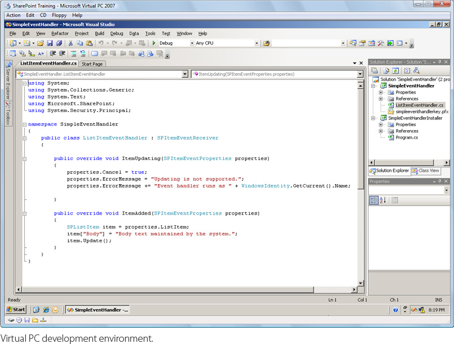Open the Object Browser toolbar icon
The width and height of the screenshot is (454, 344).
[372, 43]
